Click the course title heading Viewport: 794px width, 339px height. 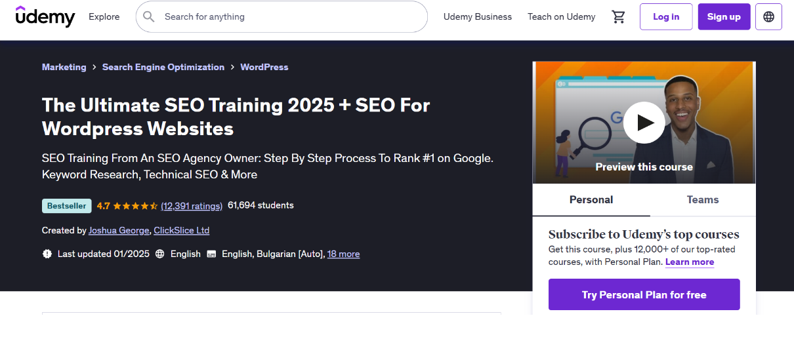(x=236, y=117)
